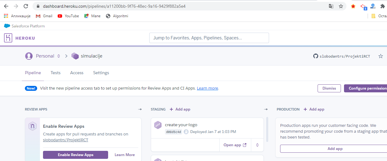
Task: Click the Review Apps pull-request hexagon icon
Action: point(33,126)
